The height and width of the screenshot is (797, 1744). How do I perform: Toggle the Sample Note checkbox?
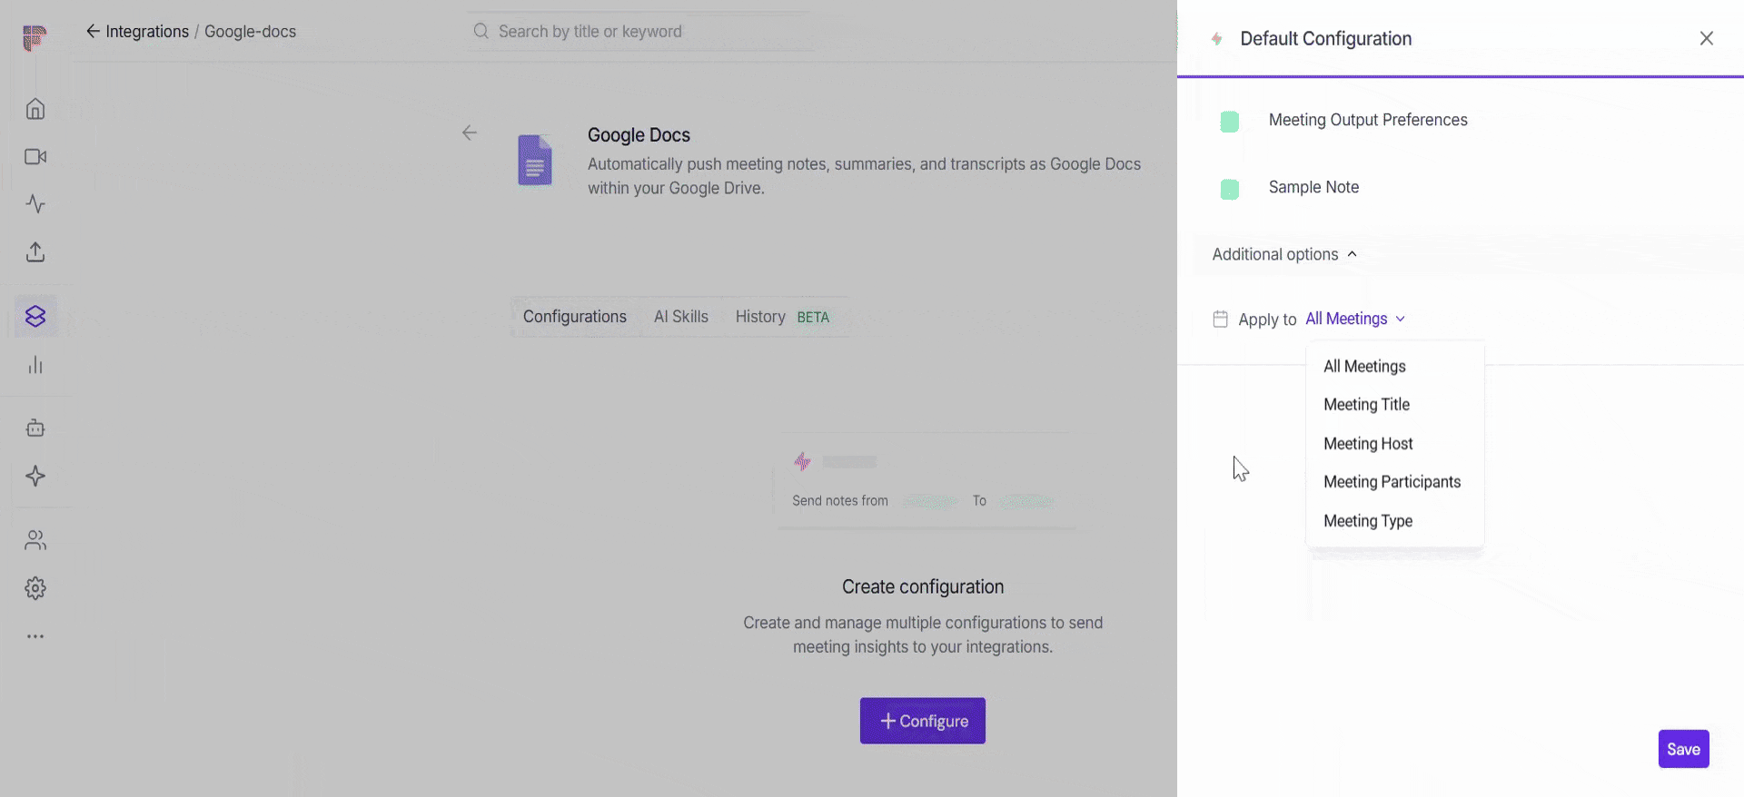1229,189
